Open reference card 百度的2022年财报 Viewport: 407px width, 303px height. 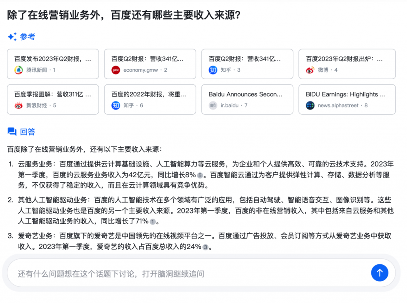coord(150,100)
